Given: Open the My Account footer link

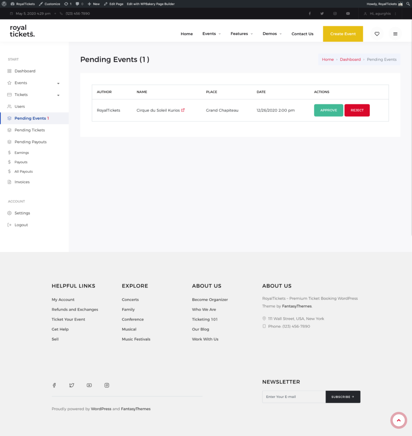Looking at the screenshot, I should (x=63, y=300).
